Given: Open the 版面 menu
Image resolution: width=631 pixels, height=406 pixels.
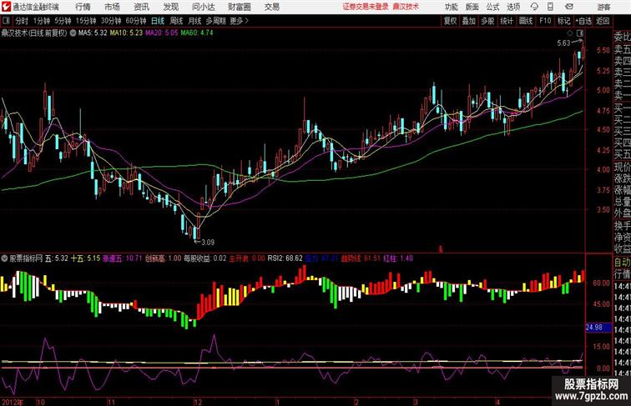Looking at the screenshot, I should (472, 7).
